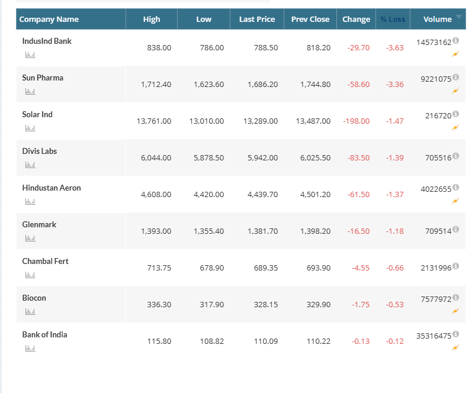The width and height of the screenshot is (472, 393).
Task: Select Sun Pharma volume 9221075
Action: coord(436,79)
